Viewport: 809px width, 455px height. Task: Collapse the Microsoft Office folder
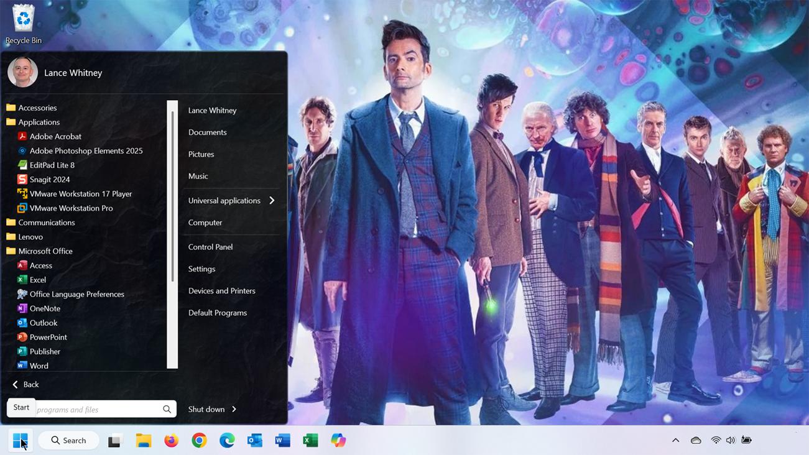[x=39, y=250]
